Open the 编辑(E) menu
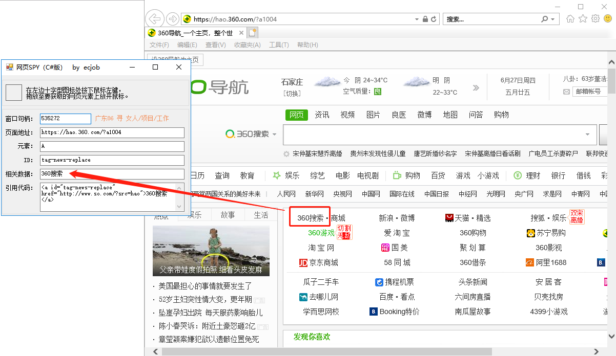This screenshot has width=616, height=356. (187, 45)
